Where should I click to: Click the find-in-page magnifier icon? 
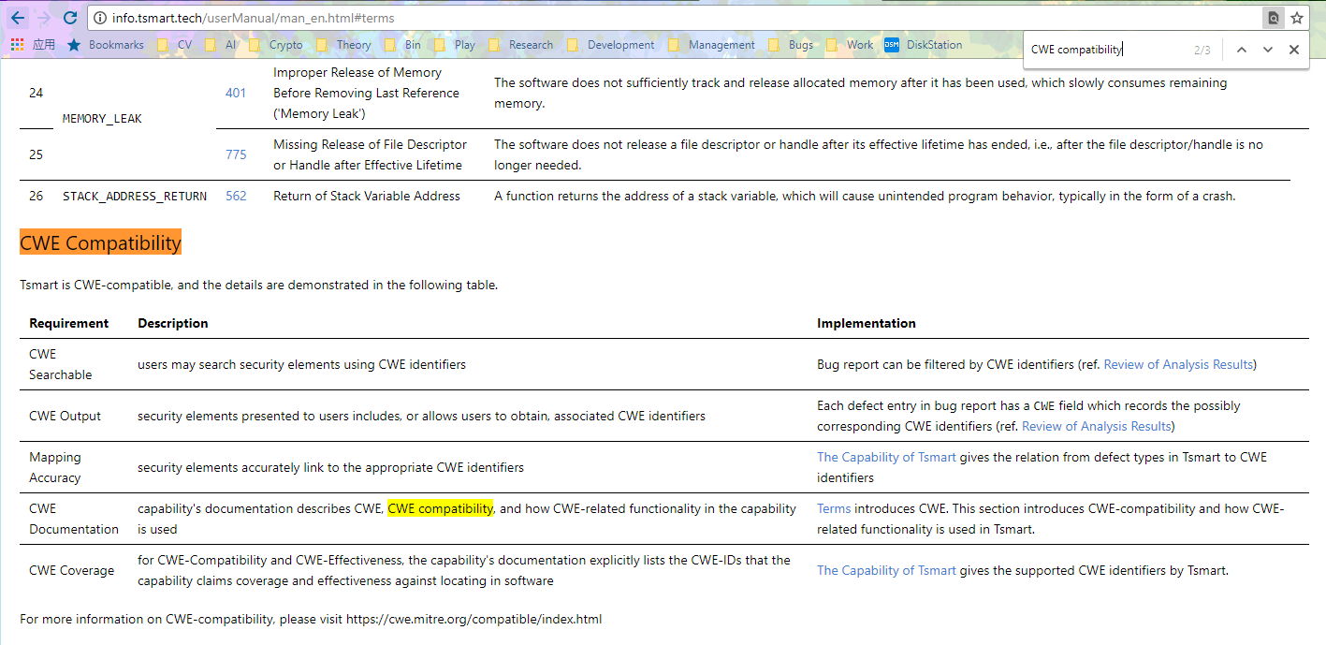point(1273,18)
